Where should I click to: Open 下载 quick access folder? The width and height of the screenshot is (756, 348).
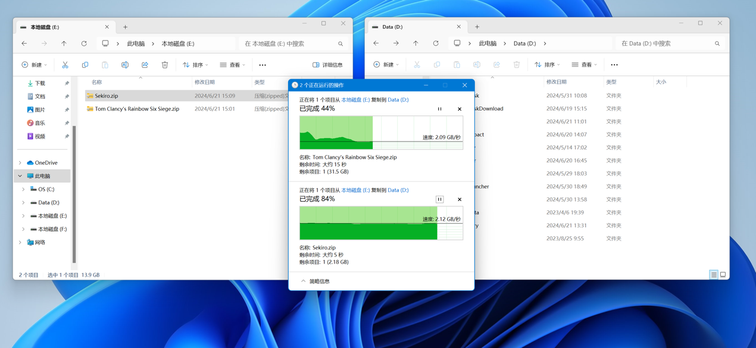click(40, 83)
